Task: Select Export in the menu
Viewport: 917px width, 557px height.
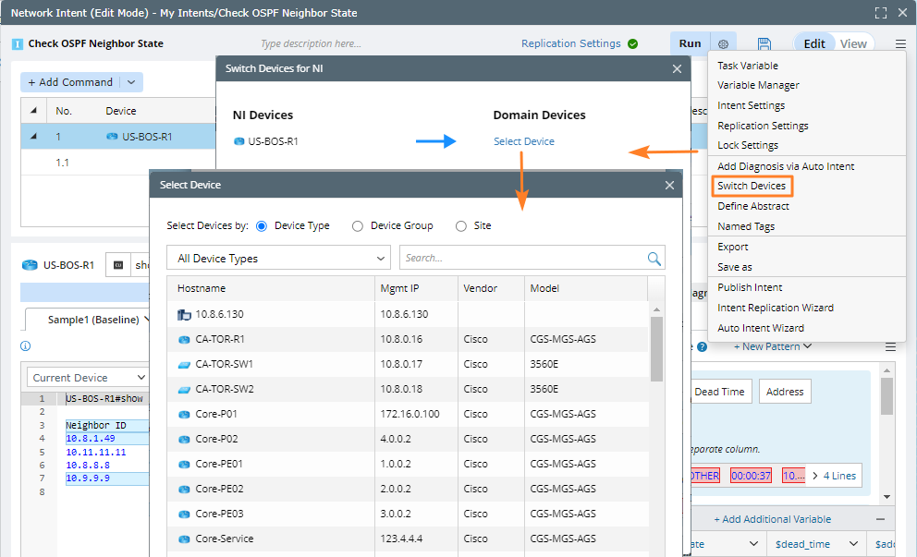Action: coord(733,247)
